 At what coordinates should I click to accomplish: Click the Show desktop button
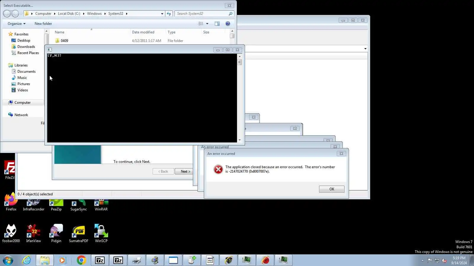[x=472, y=260]
